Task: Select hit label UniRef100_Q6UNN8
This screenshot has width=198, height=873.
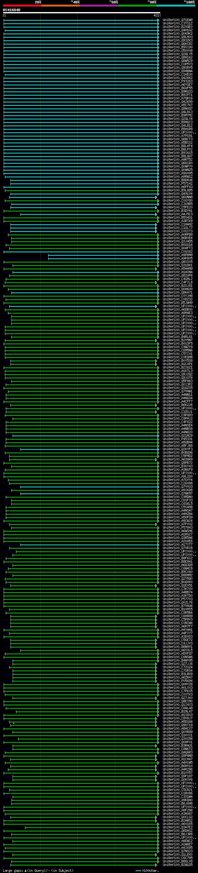Action: tap(178, 197)
